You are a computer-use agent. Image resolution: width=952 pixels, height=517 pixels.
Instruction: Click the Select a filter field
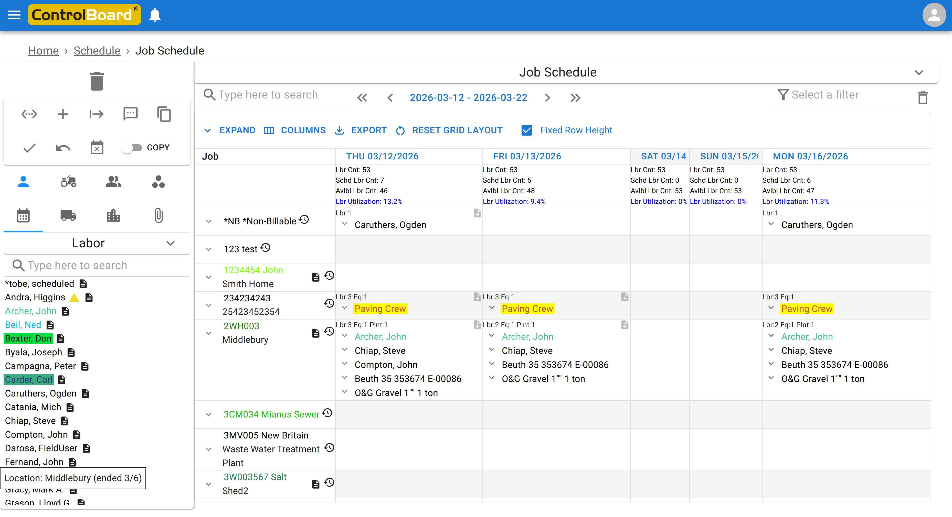839,95
